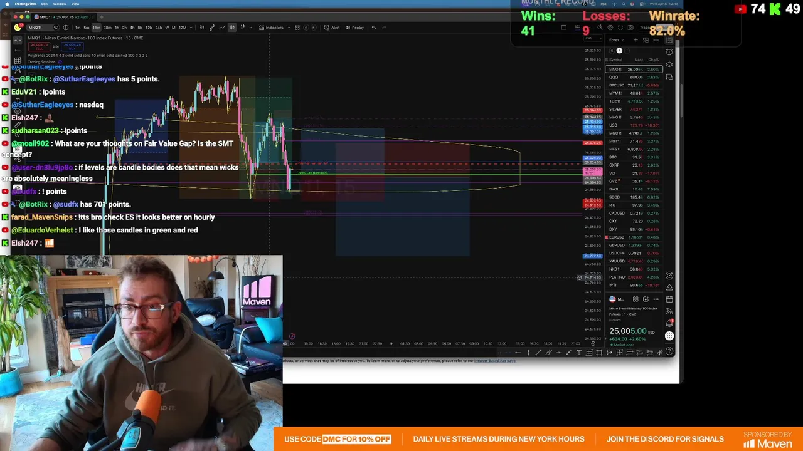The width and height of the screenshot is (803, 451).
Task: Open notifications bell sidebar icon
Action: [x=669, y=324]
